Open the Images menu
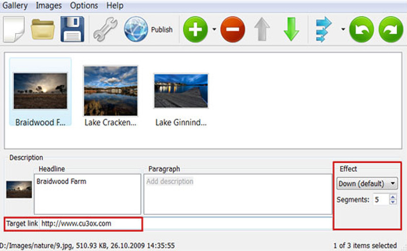Image resolution: width=407 pixels, height=251 pixels. pyautogui.click(x=48, y=6)
